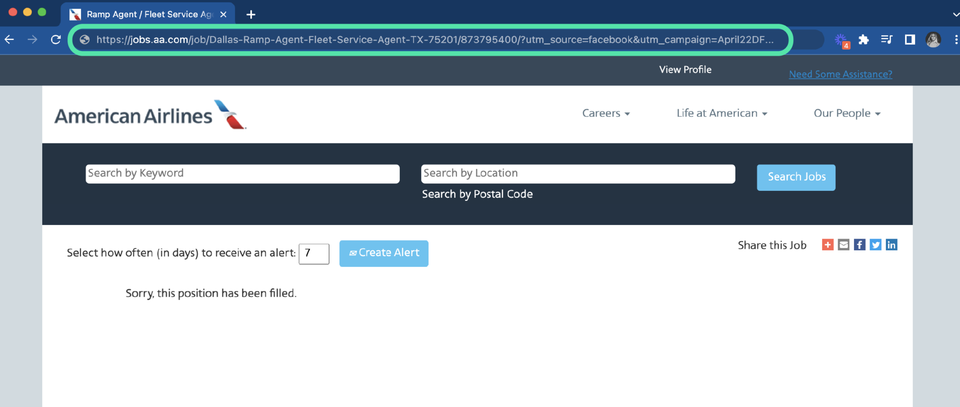The width and height of the screenshot is (960, 407).
Task: Open the Need Some Assistance link
Action: click(840, 74)
